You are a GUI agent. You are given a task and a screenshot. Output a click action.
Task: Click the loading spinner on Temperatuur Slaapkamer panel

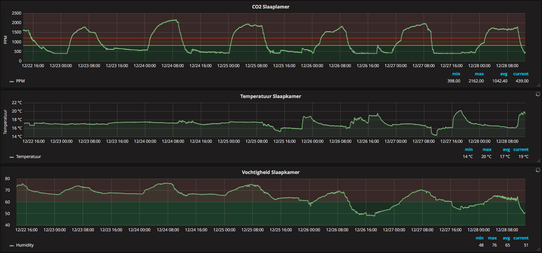point(538,94)
